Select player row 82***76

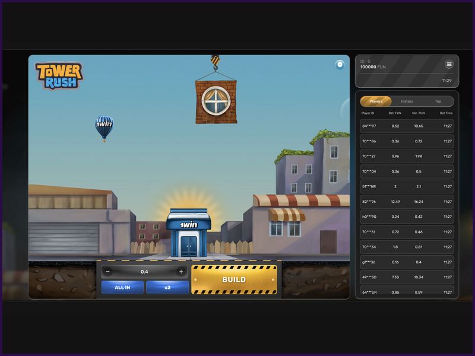(406, 201)
